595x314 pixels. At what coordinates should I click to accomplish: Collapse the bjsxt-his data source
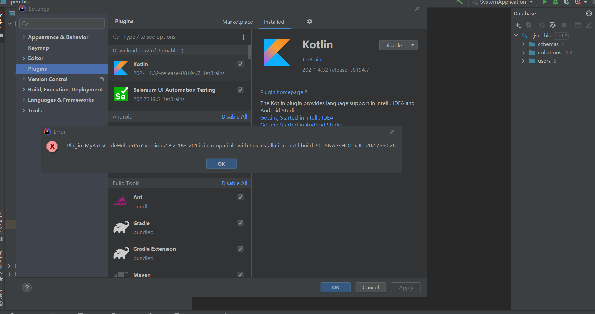tap(516, 35)
